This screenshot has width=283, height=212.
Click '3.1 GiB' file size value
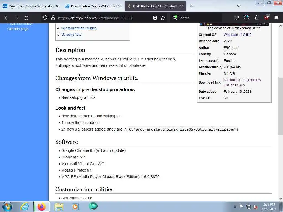point(229,73)
